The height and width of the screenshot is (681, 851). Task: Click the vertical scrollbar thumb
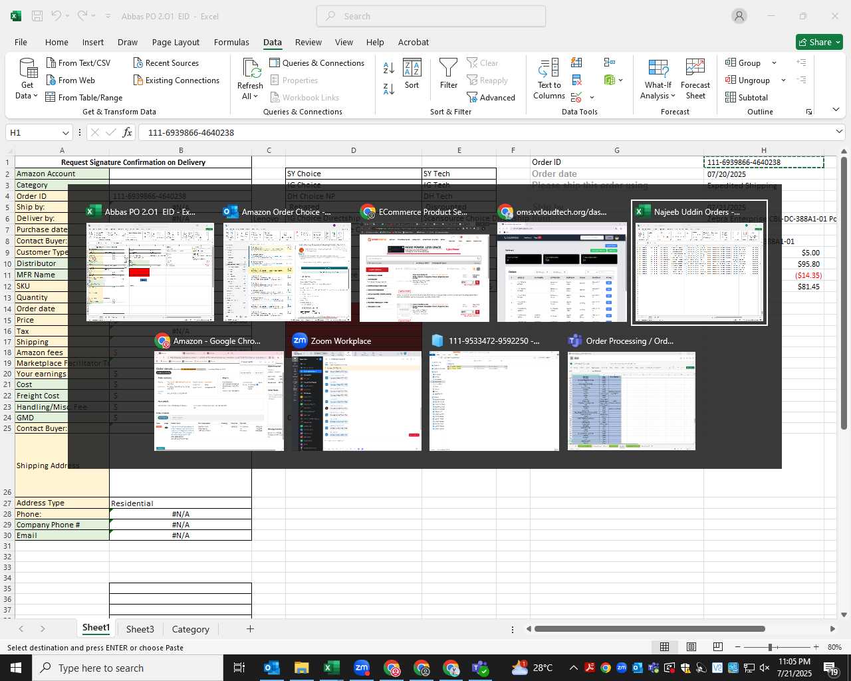coord(844,293)
